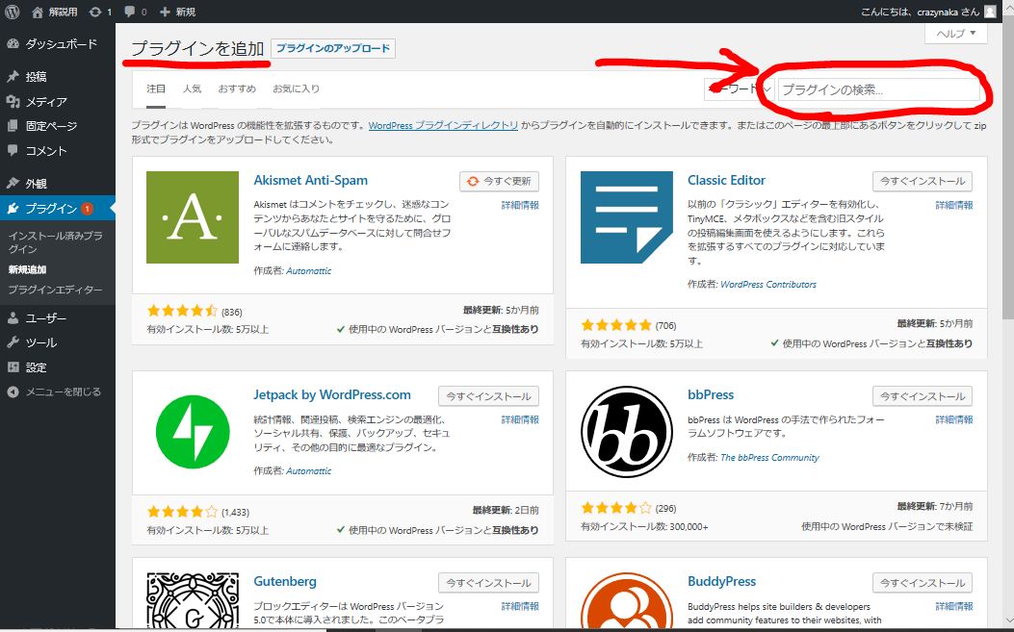Image resolution: width=1014 pixels, height=632 pixels.
Task: Open the Classic Editor title link
Action: (x=726, y=180)
